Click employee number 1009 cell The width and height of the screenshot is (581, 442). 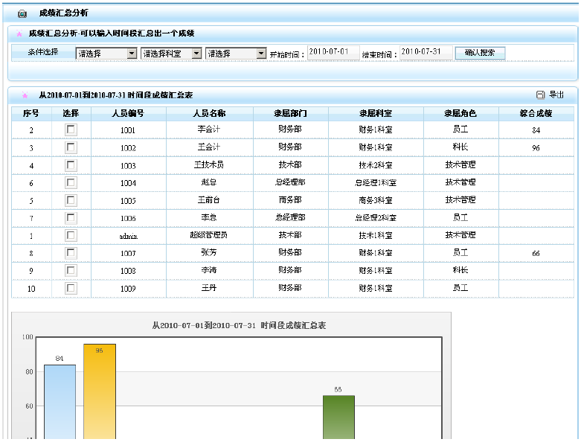tap(128, 289)
